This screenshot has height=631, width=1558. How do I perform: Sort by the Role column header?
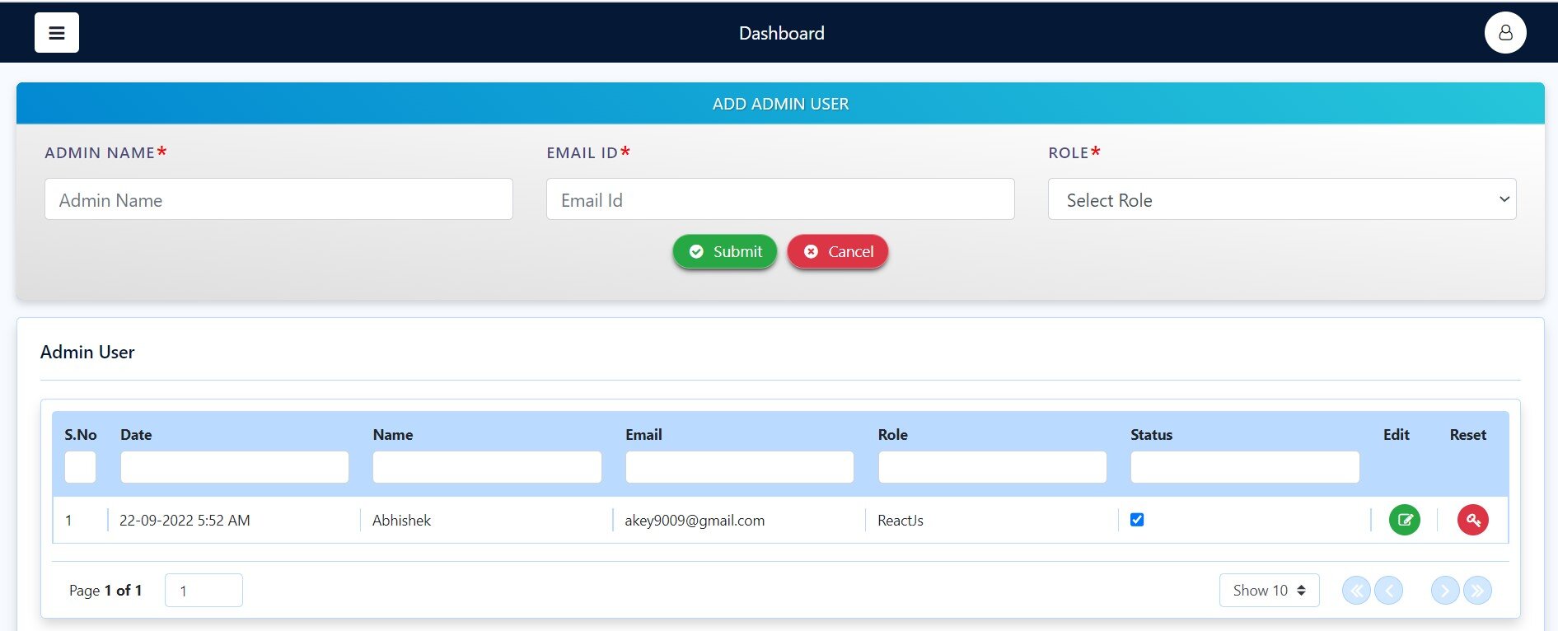(x=893, y=435)
